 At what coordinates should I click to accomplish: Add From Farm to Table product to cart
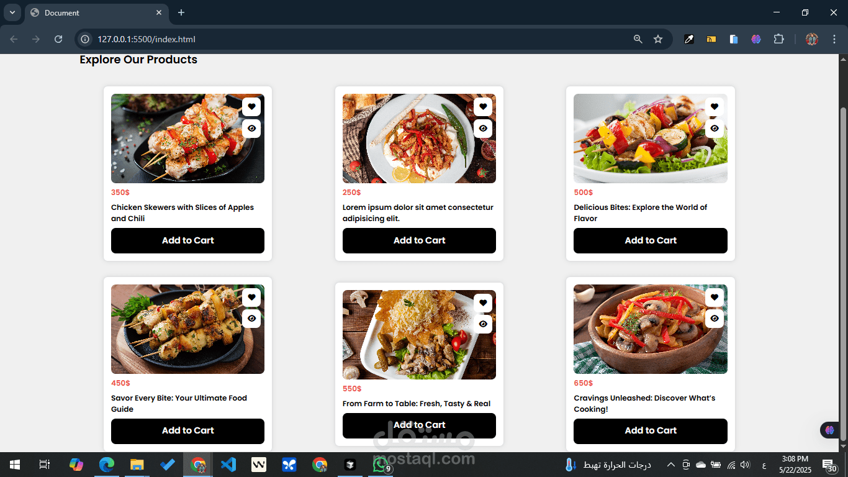(x=419, y=425)
